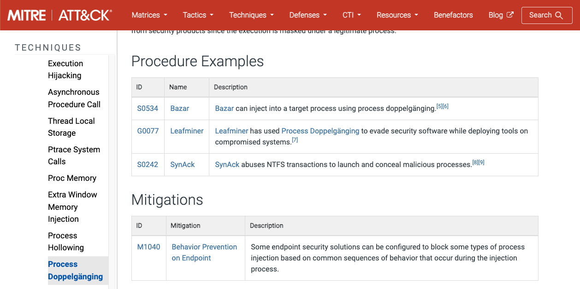Click the TECHNIQUES sidebar heading
This screenshot has width=580, height=289.
tap(48, 47)
